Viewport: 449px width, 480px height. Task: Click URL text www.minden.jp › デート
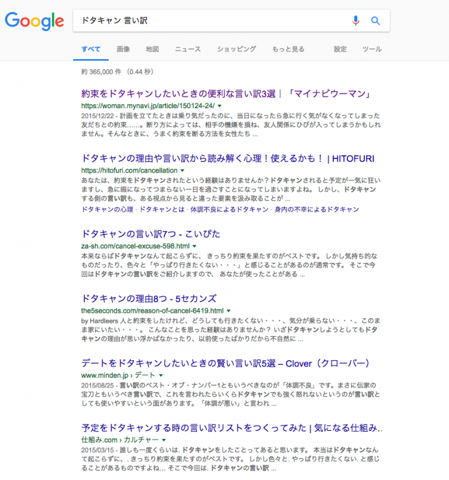point(118,375)
